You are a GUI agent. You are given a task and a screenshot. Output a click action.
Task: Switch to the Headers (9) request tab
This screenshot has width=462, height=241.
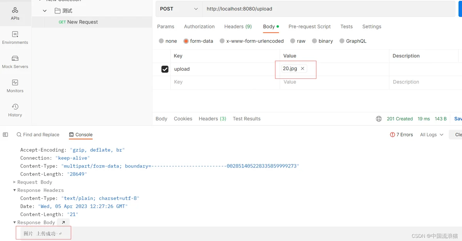(238, 27)
